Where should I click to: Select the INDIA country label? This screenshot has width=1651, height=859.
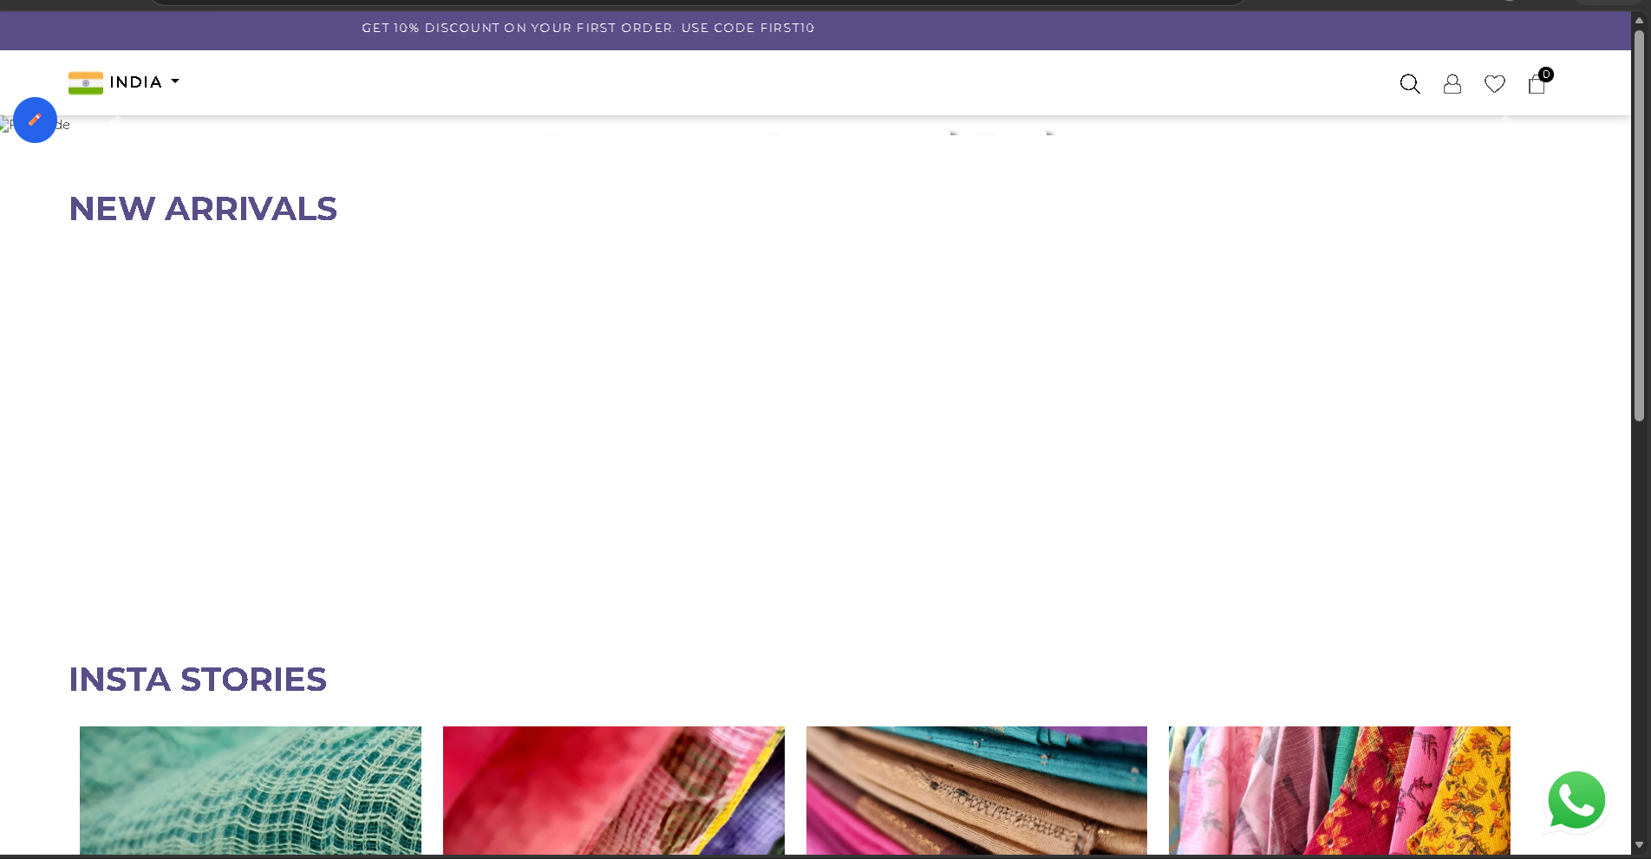click(x=135, y=82)
